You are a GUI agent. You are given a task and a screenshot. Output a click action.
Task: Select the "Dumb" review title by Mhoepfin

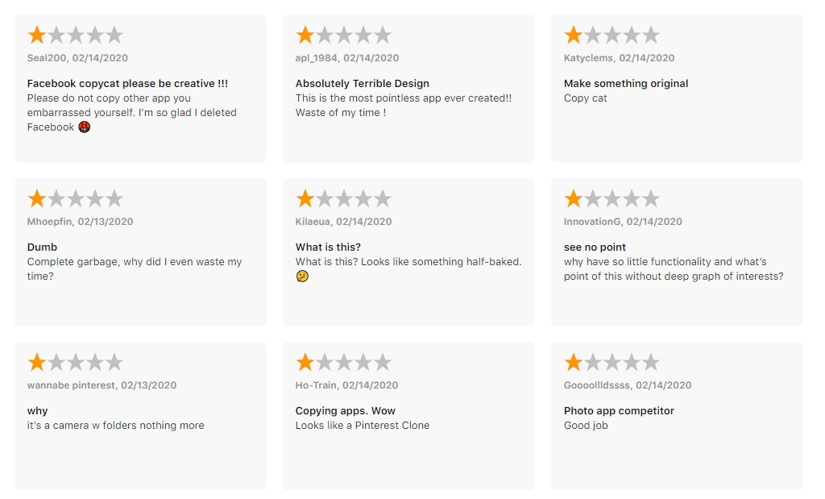coord(42,247)
